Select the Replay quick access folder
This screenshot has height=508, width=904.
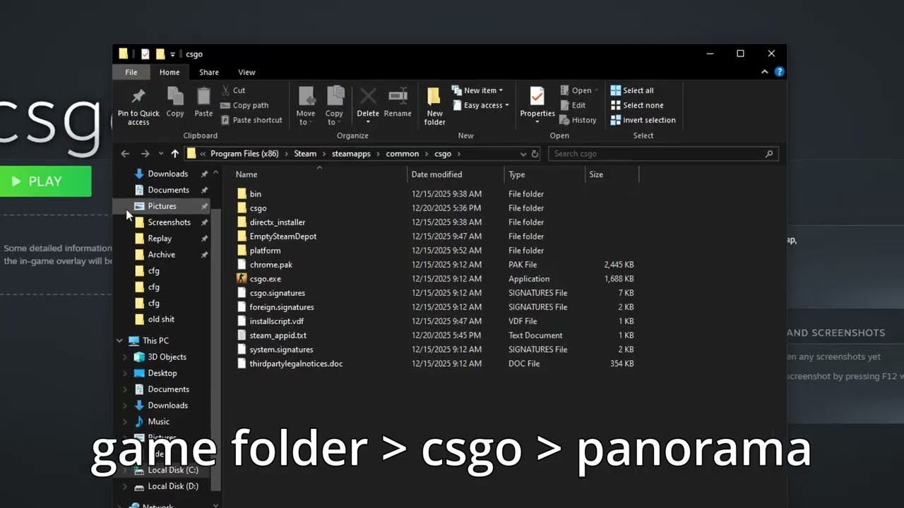pos(160,238)
